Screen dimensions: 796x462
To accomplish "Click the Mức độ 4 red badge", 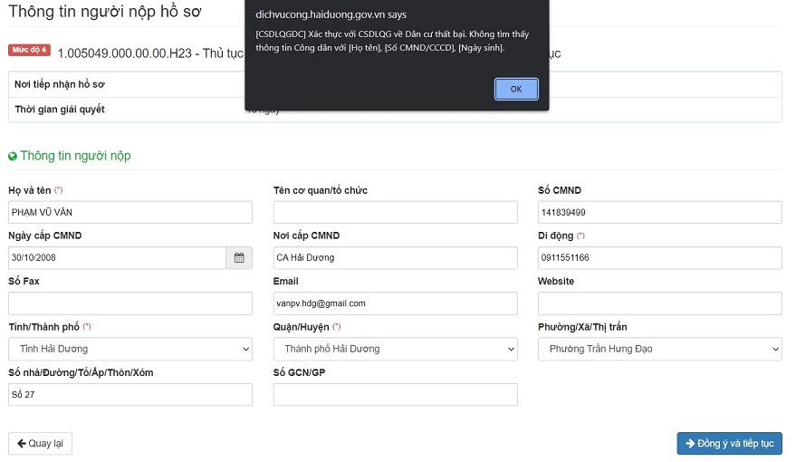I will (x=29, y=50).
